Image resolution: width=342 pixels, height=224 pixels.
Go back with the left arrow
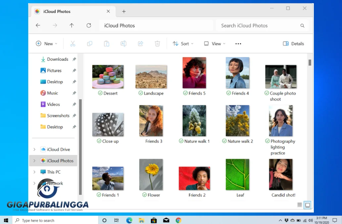point(38,25)
